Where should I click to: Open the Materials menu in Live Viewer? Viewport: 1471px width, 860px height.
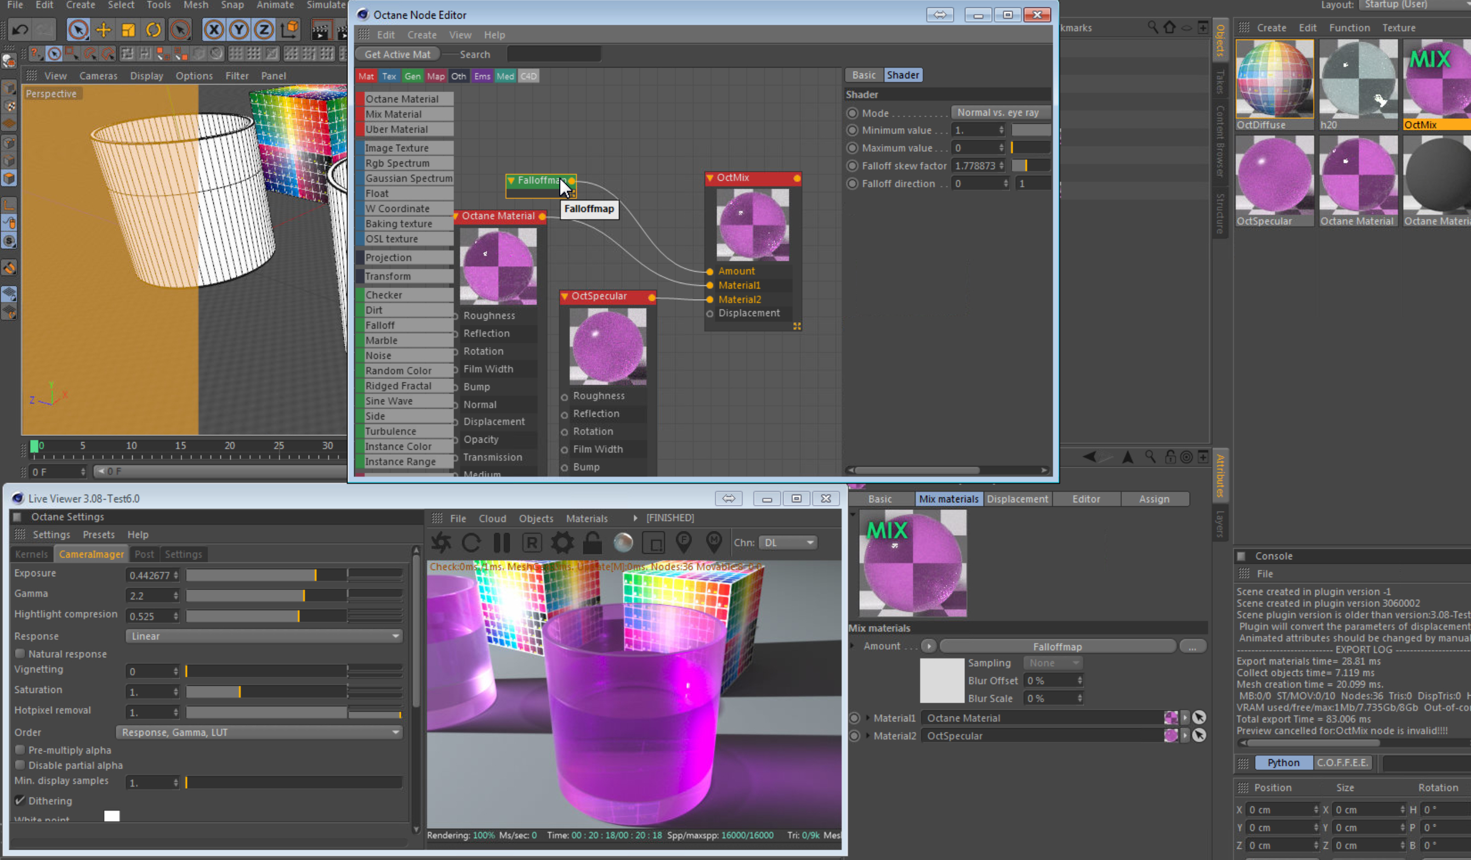click(x=586, y=518)
